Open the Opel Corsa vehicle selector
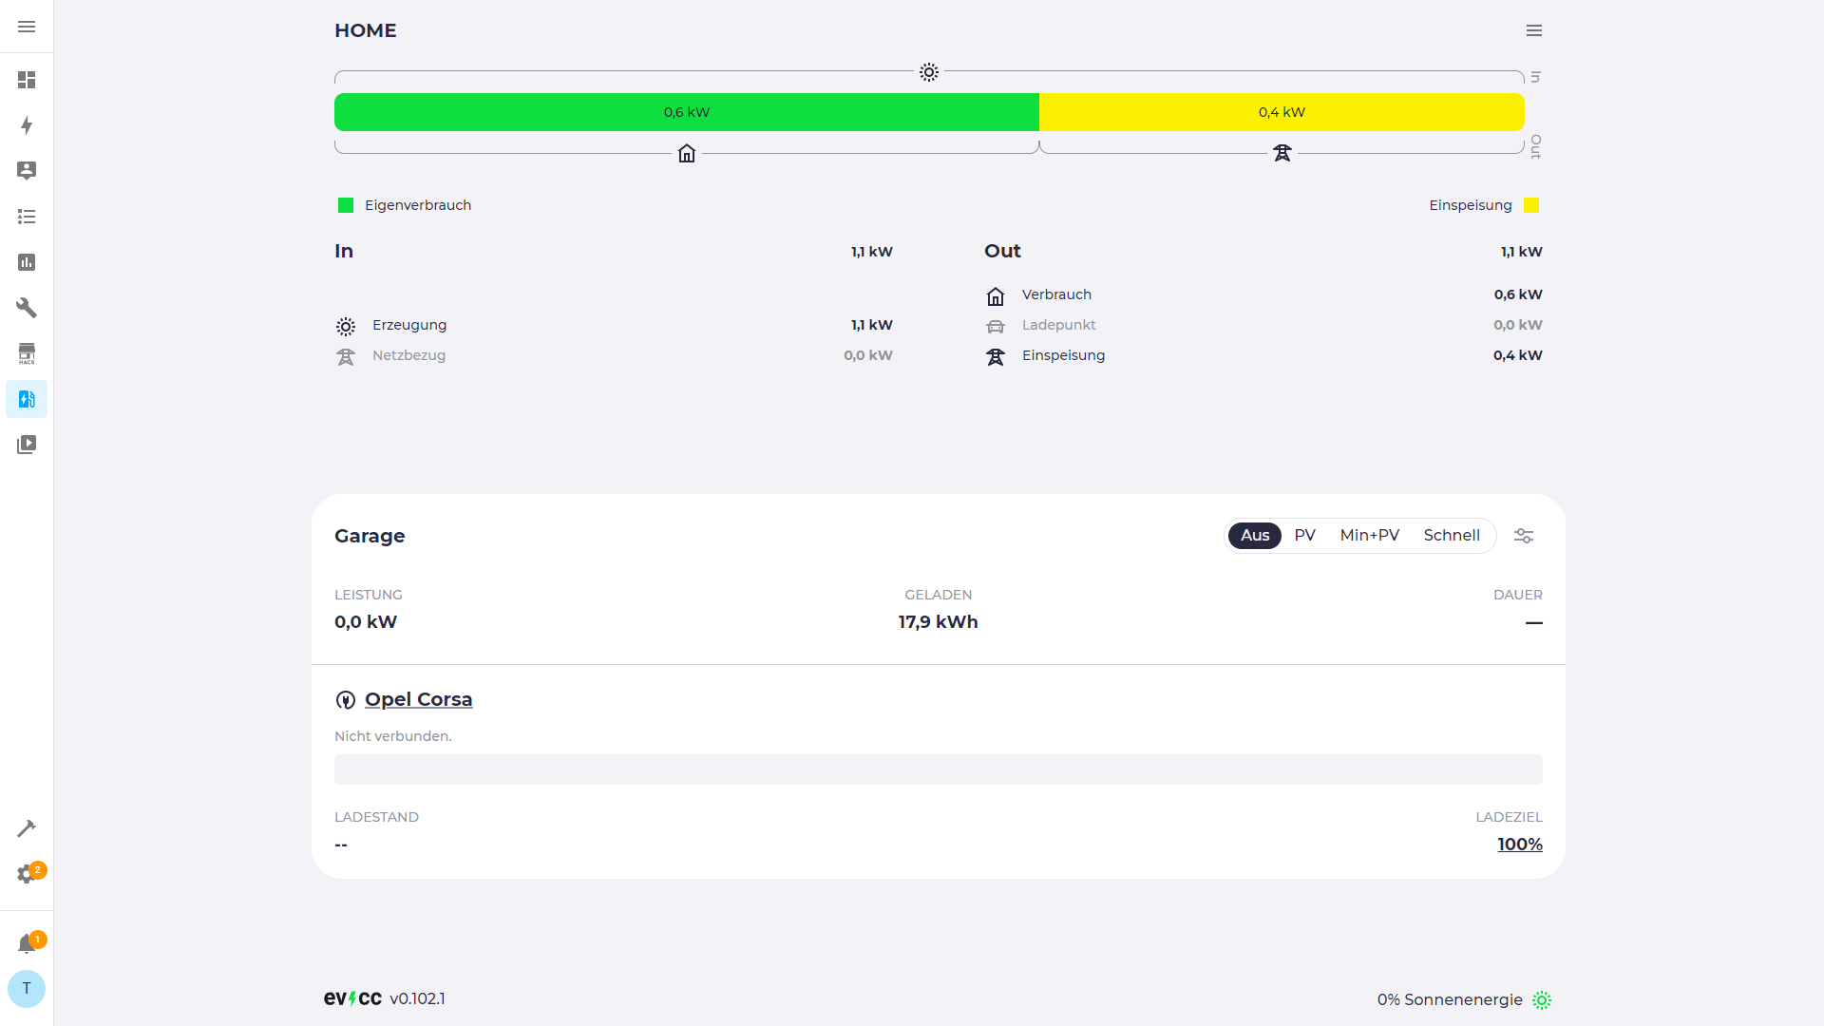Image resolution: width=1824 pixels, height=1026 pixels. (418, 700)
